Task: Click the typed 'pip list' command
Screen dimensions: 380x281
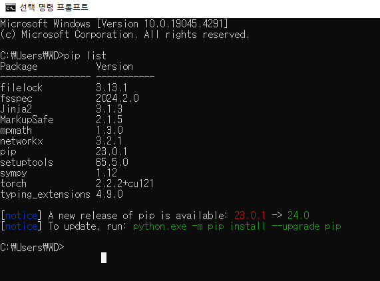Action: click(x=85, y=56)
